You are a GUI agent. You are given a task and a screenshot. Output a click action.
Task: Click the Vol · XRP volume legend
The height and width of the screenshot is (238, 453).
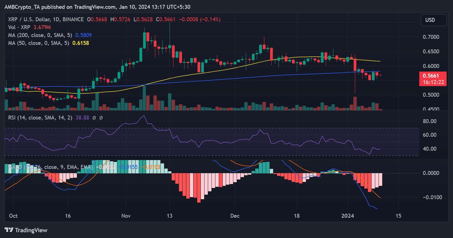[19, 27]
